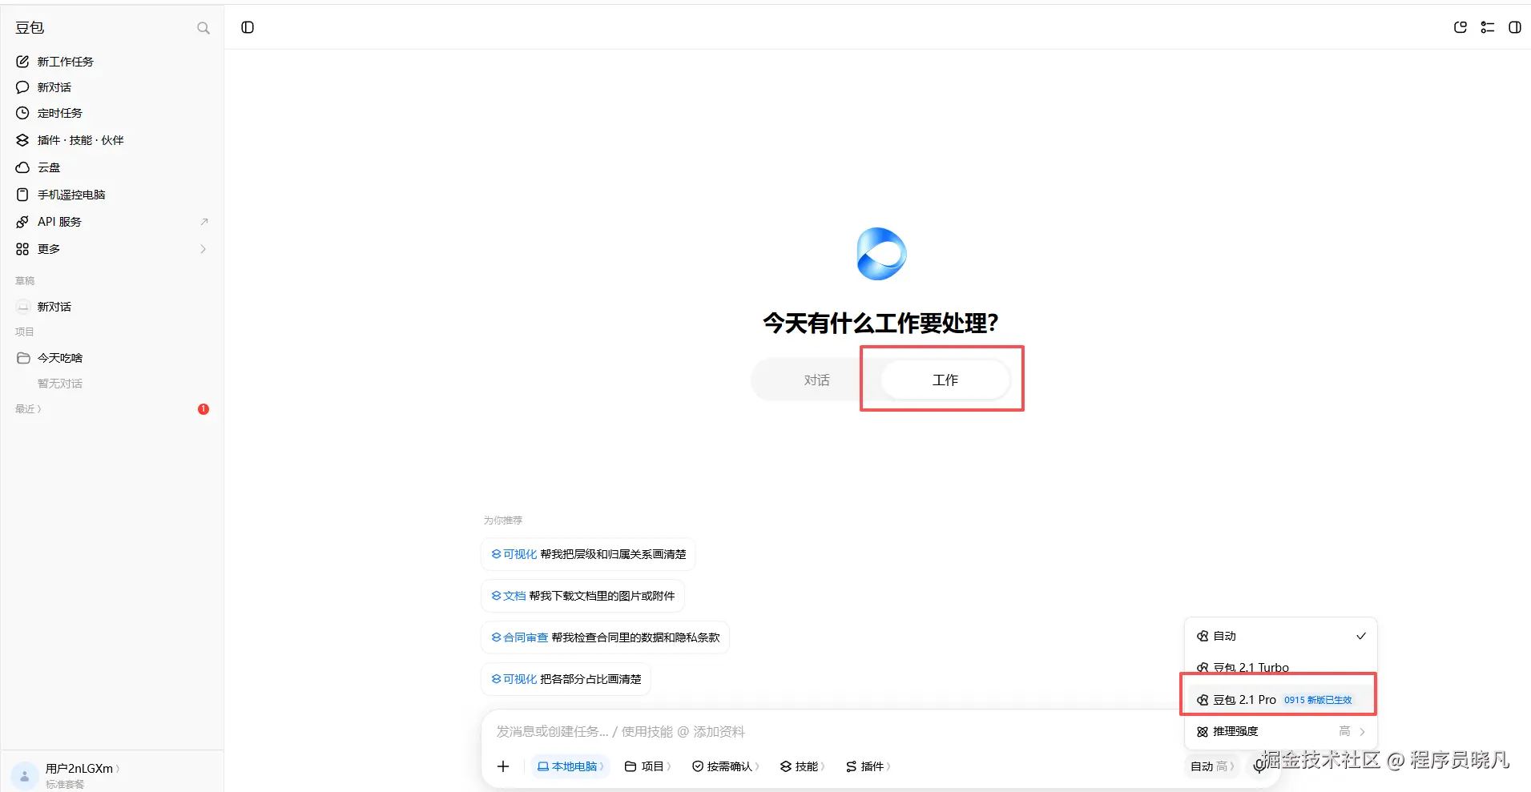This screenshot has height=792, width=1531.
Task: Choose suggestion 帮我把层级和归属关系画清楚
Action: 588,554
